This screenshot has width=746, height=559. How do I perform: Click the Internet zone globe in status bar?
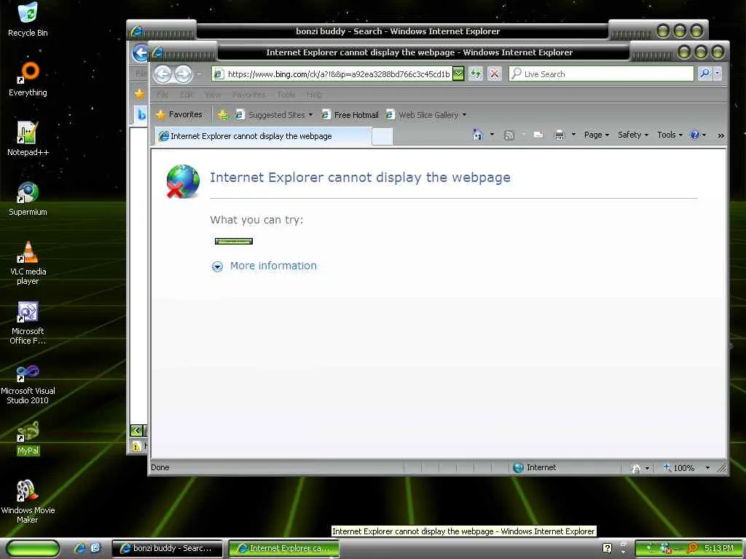tap(518, 468)
